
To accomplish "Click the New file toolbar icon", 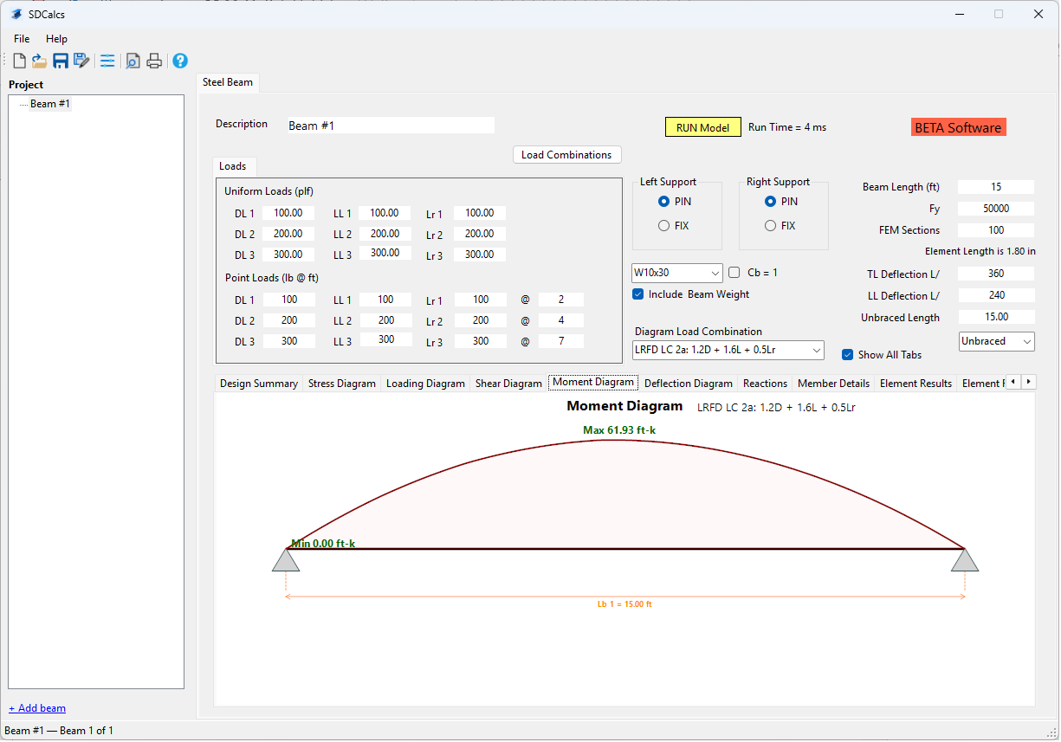I will coord(19,61).
